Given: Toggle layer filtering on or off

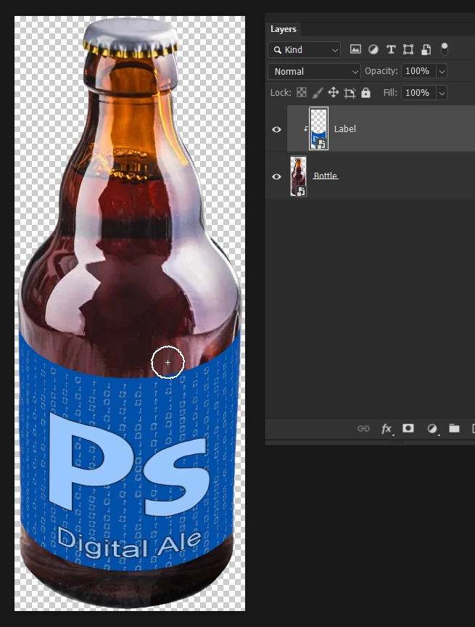Looking at the screenshot, I should pyautogui.click(x=445, y=49).
